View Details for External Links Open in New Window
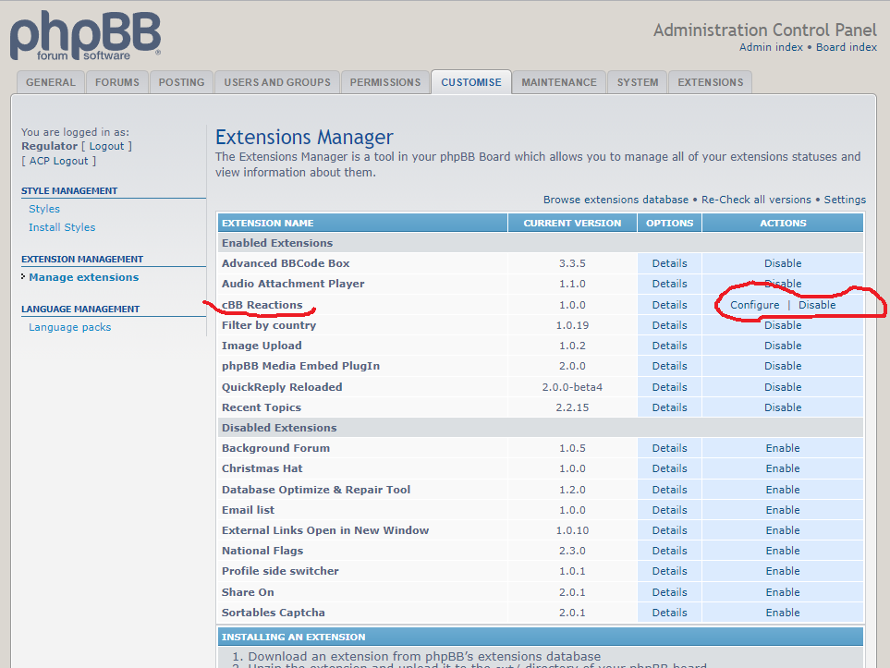Image resolution: width=890 pixels, height=668 pixels. pyautogui.click(x=669, y=530)
